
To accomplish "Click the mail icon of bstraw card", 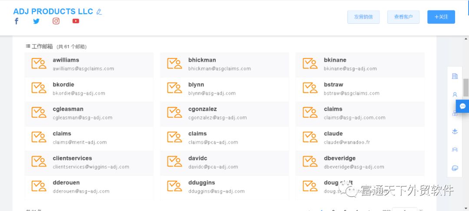I will coord(310,88).
